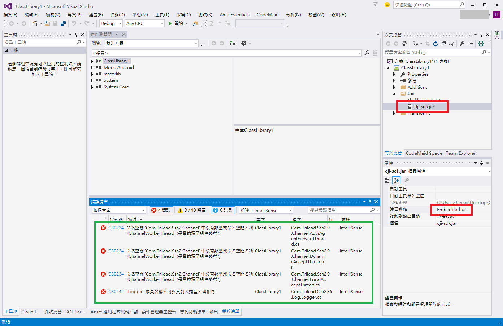Switch to the Output tab (輸出)
The image size is (503, 326).
click(214, 312)
